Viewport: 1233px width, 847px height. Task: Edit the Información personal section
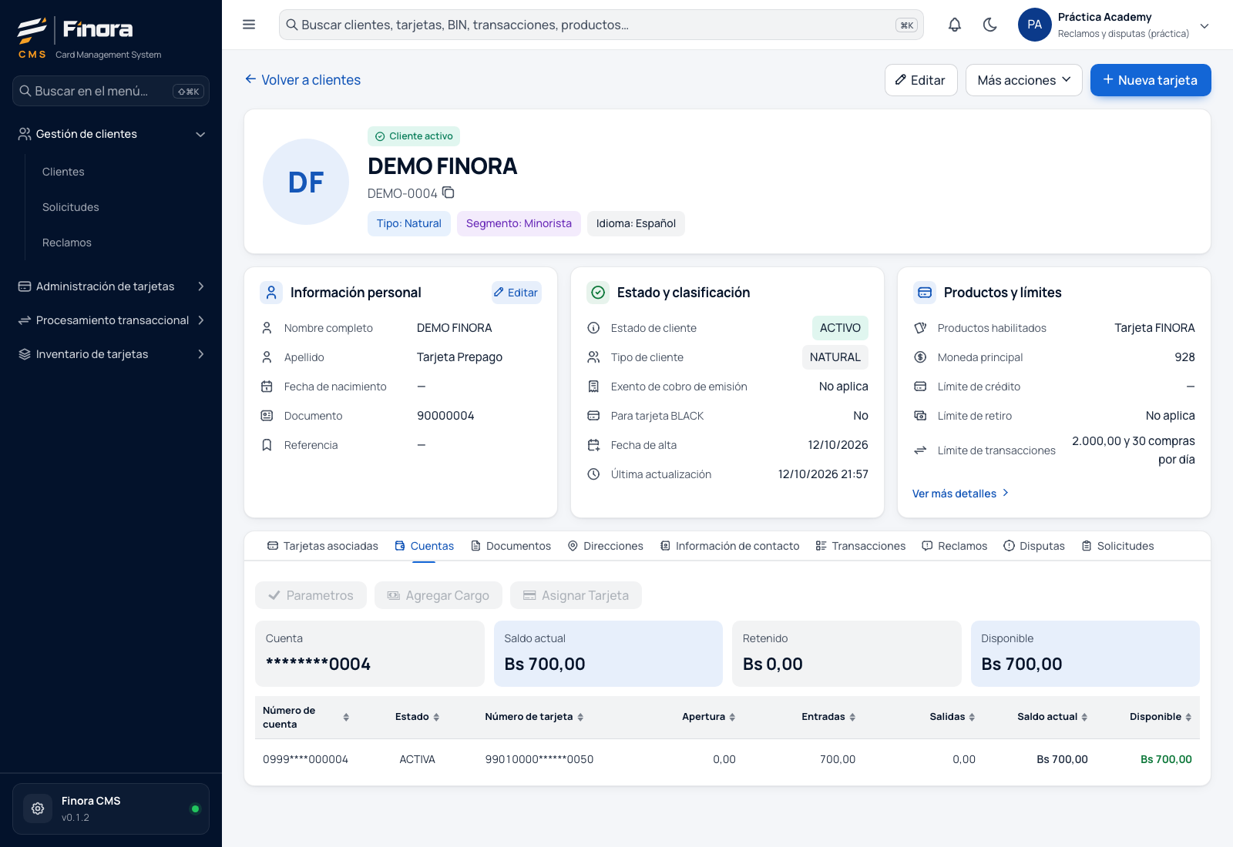click(x=516, y=293)
